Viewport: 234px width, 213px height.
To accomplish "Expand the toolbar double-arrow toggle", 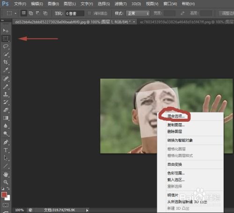I will (x=2, y=21).
